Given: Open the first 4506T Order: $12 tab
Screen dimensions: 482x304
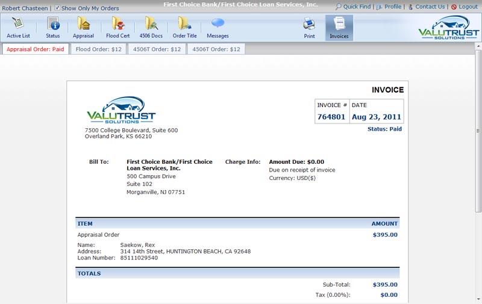Looking at the screenshot, I should [x=157, y=49].
